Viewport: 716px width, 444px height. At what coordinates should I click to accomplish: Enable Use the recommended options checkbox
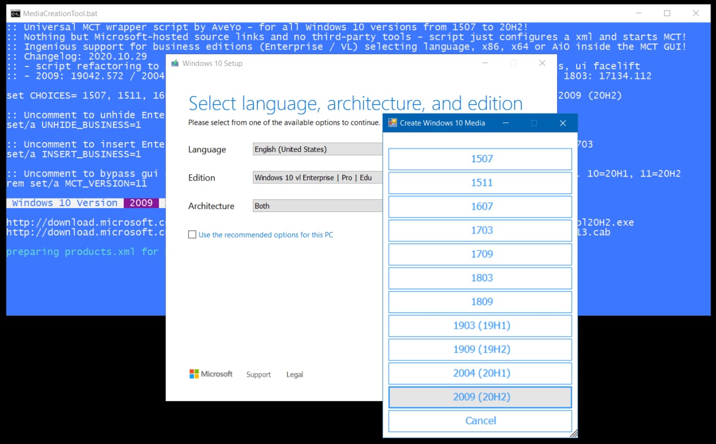[x=192, y=235]
